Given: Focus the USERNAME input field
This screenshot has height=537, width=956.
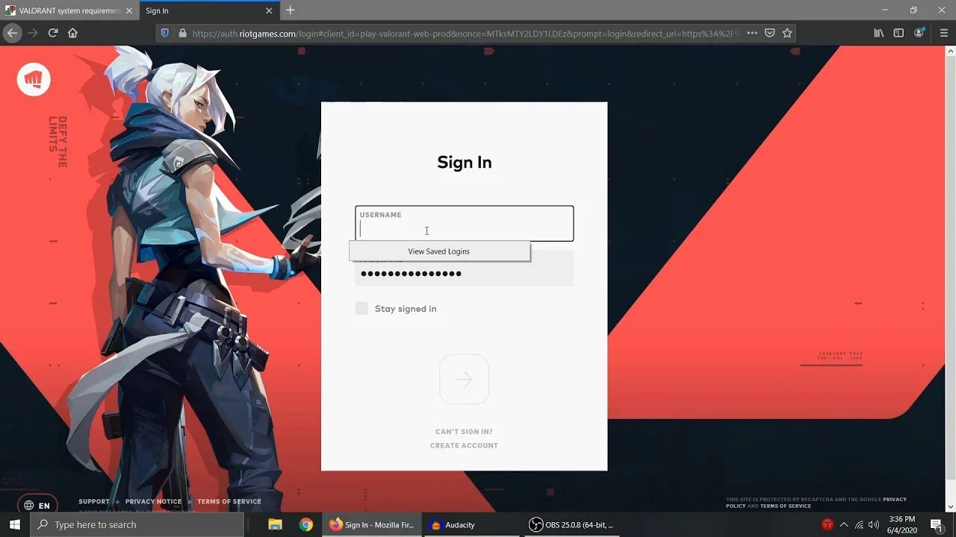Looking at the screenshot, I should [464, 224].
